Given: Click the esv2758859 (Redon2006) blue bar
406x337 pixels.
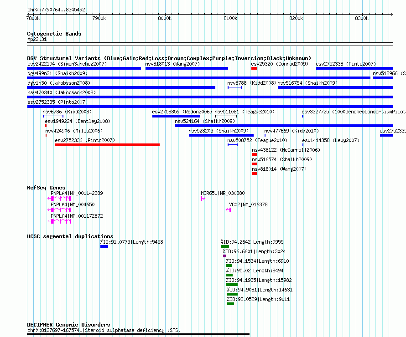Looking at the screenshot, I should [x=176, y=116].
